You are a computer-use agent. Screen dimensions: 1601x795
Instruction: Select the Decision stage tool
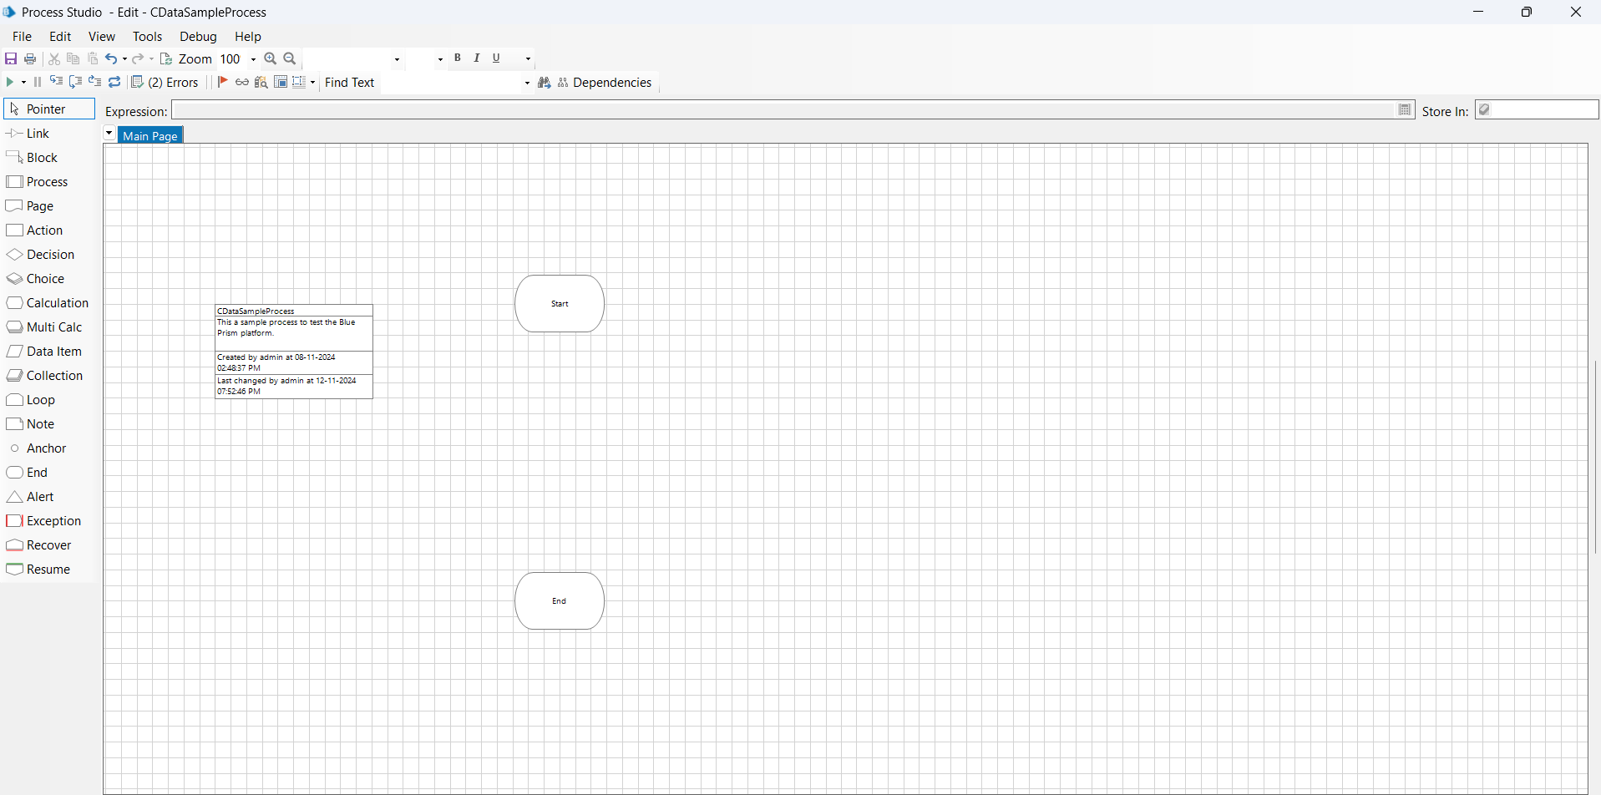tap(50, 255)
